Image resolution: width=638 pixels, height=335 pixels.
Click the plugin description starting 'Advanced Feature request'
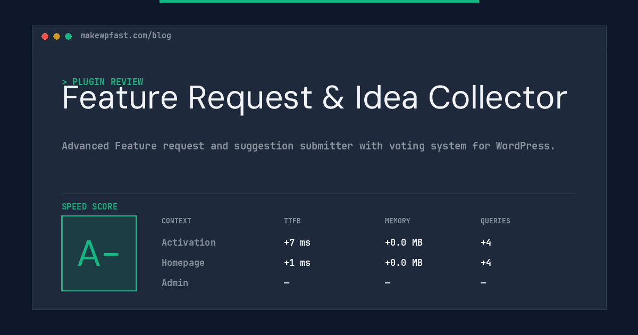click(x=308, y=146)
